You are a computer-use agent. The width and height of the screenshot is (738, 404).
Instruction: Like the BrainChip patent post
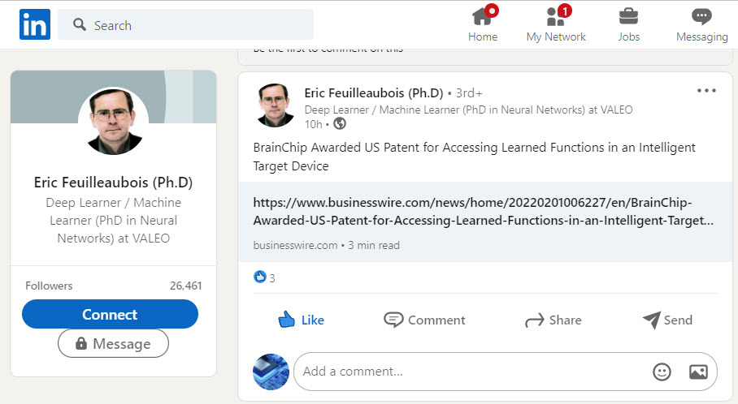click(301, 320)
